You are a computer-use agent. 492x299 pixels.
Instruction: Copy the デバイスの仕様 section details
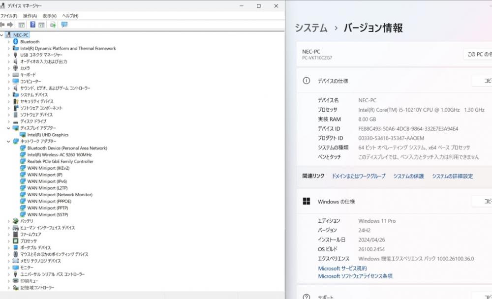coord(482,81)
